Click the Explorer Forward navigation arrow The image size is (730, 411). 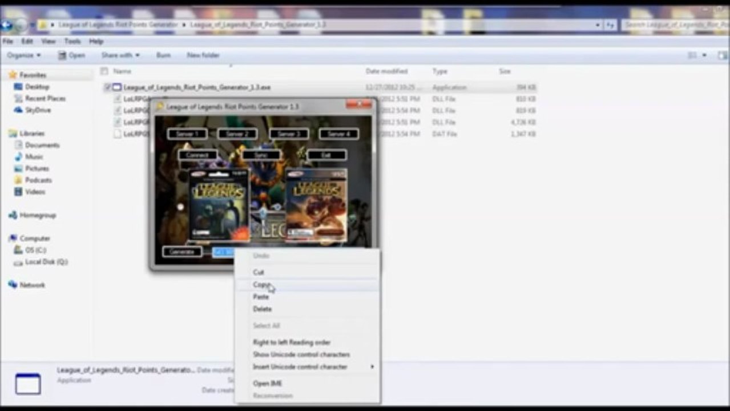pos(20,25)
